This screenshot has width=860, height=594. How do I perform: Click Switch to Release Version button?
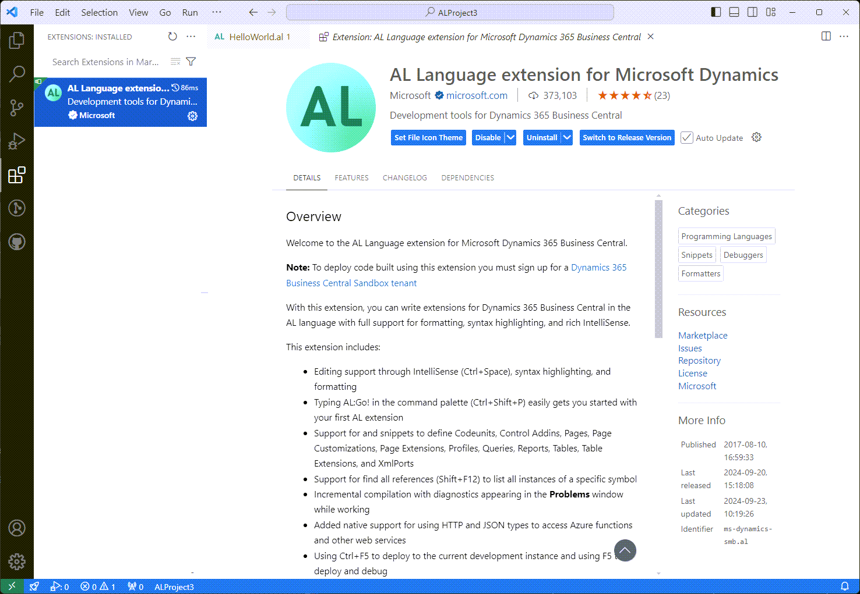[x=627, y=137]
